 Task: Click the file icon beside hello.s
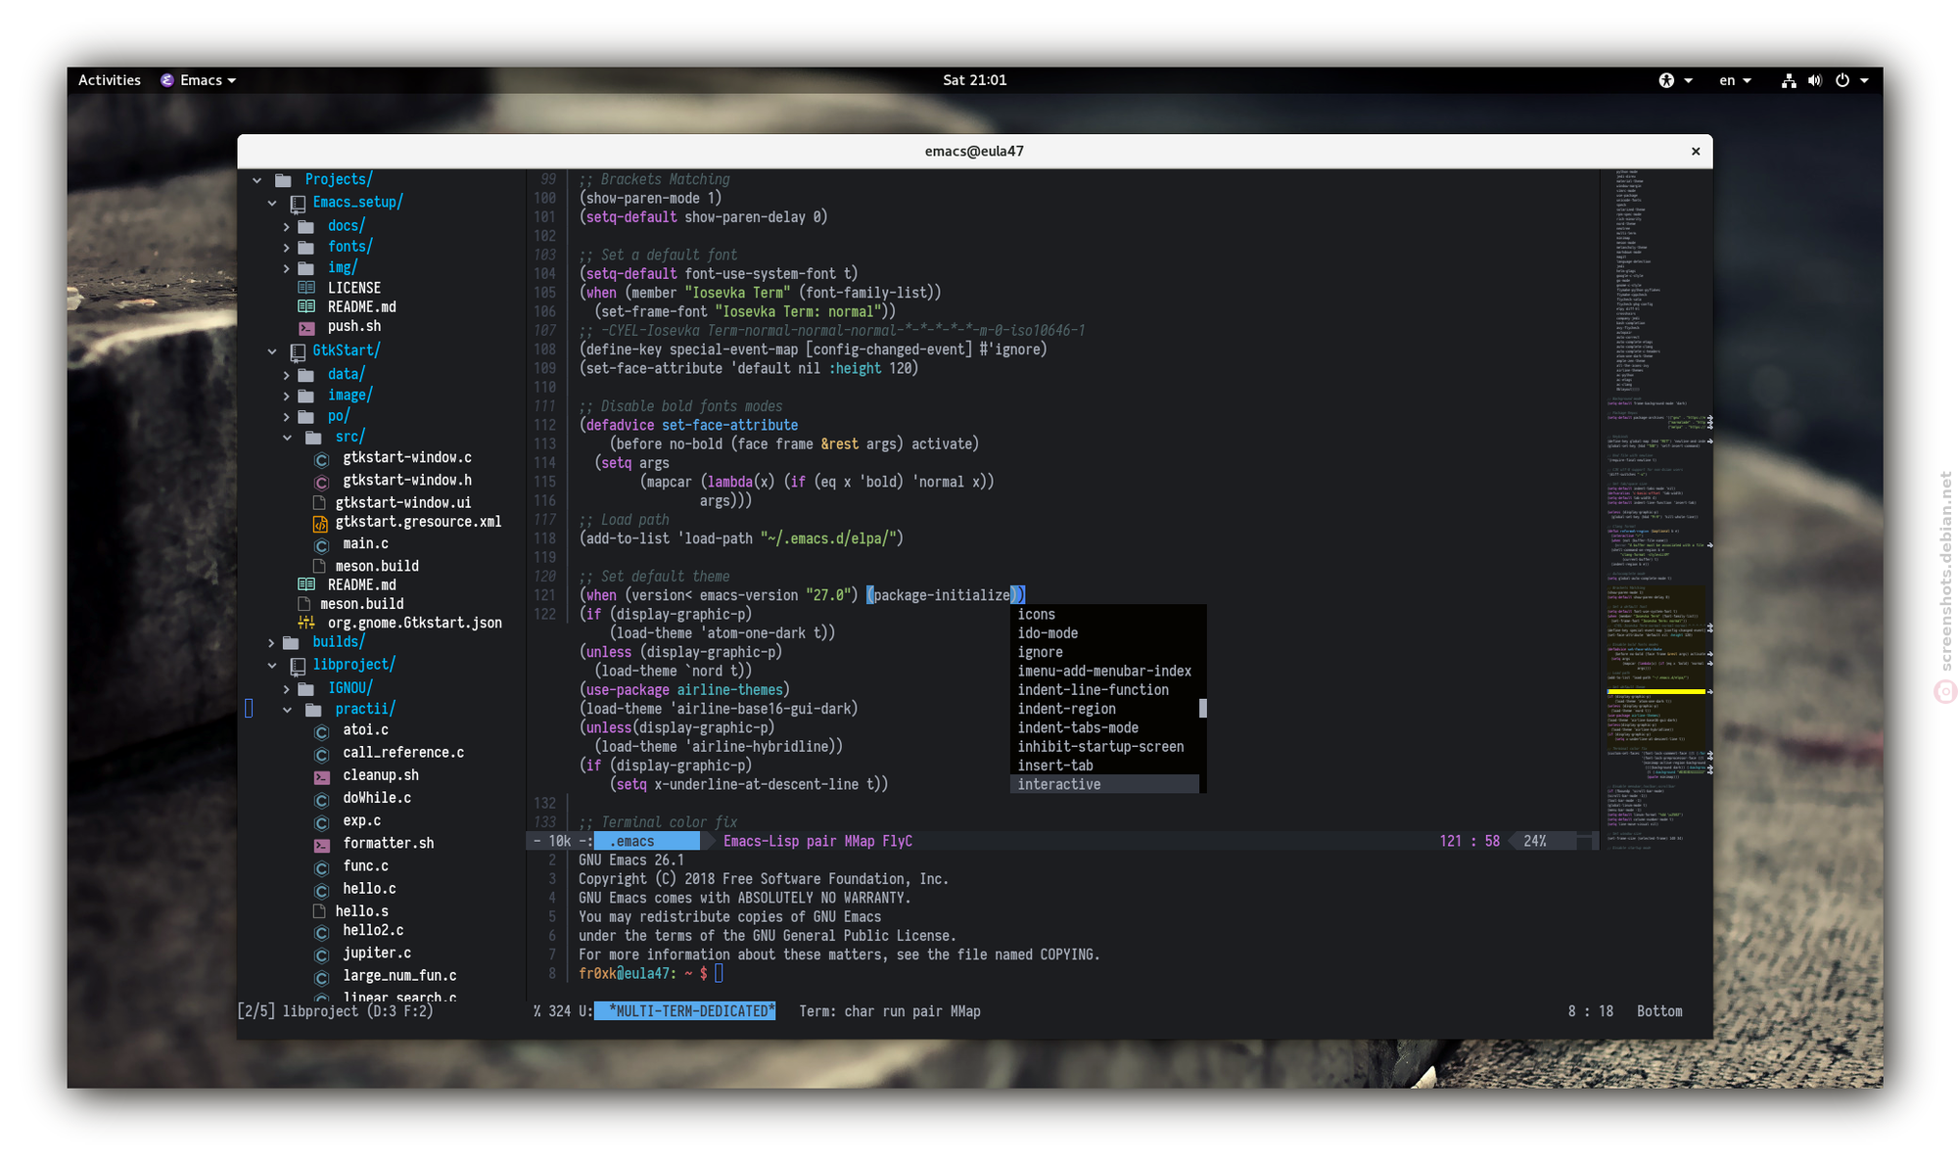click(319, 911)
